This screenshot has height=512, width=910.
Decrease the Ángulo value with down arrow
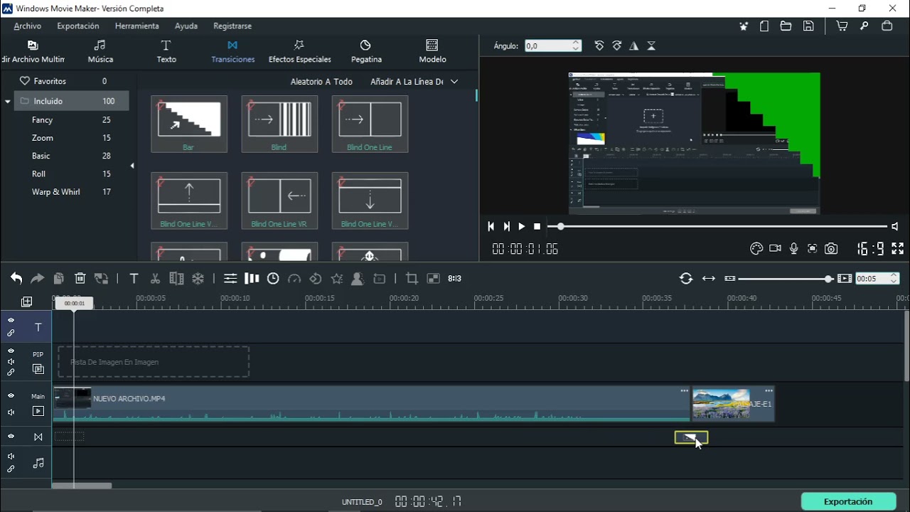coord(576,49)
